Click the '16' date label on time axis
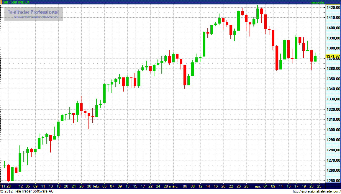 point(216,186)
